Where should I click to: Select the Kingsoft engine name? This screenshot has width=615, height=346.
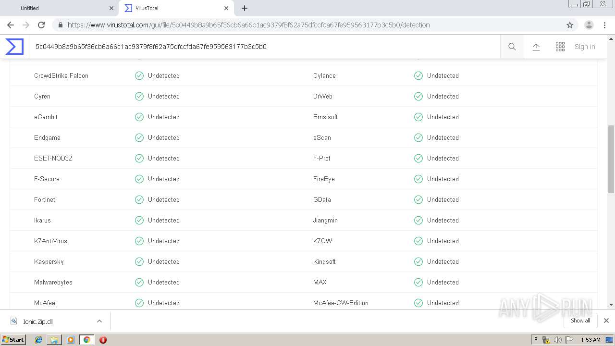(x=324, y=261)
